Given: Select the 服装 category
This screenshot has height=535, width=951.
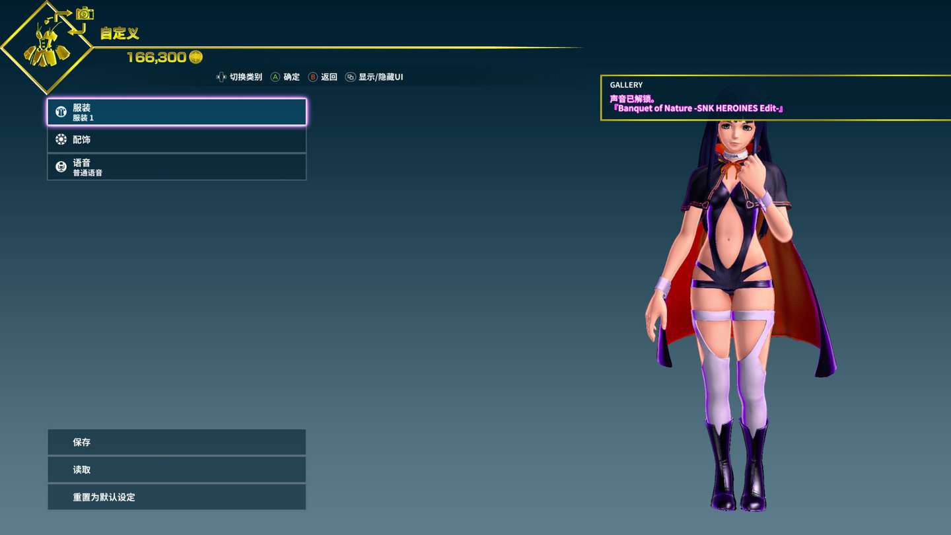Looking at the screenshot, I should (177, 112).
